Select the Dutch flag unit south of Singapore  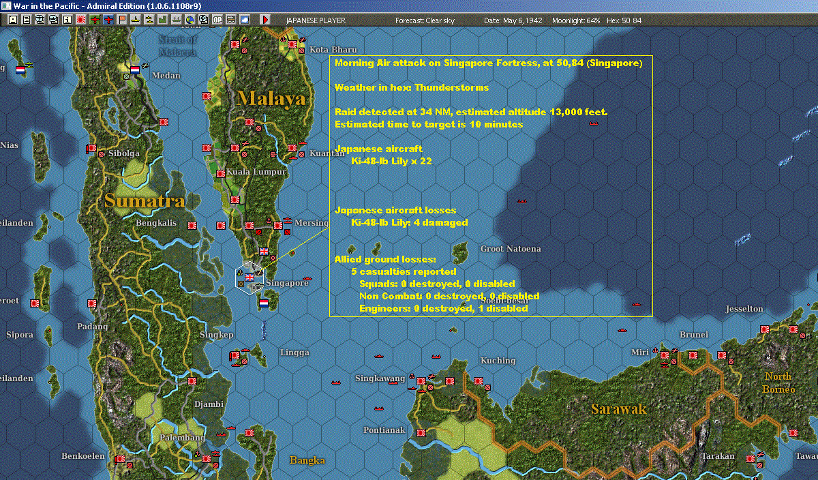[x=264, y=303]
